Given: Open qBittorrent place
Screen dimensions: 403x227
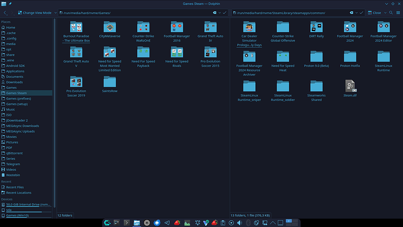Looking at the screenshot, I should [26, 153].
